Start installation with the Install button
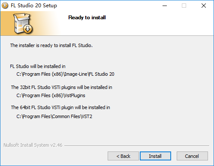 coord(155,156)
